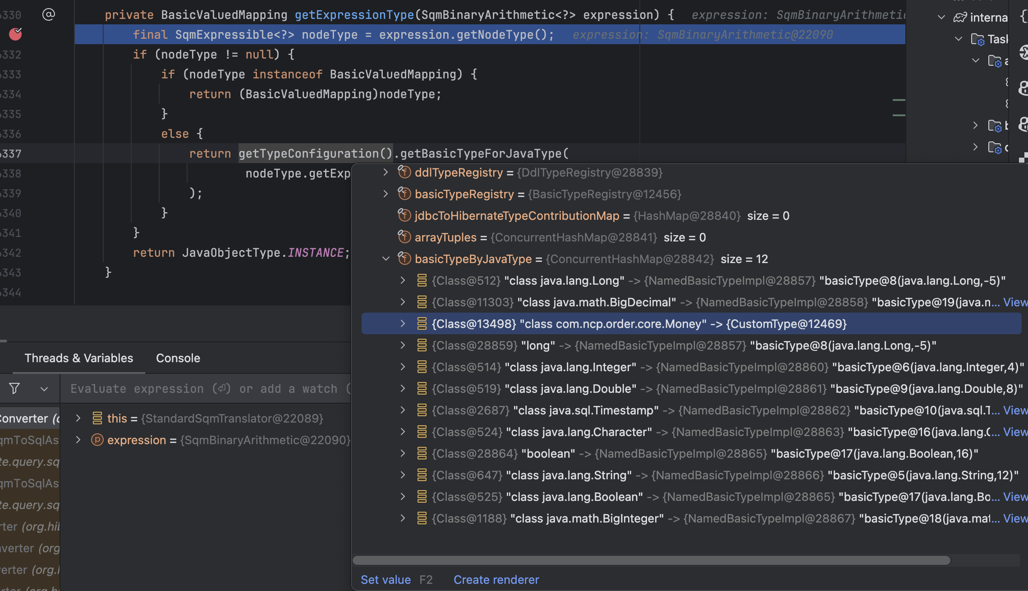Click the basicTypeRegistry field icon
This screenshot has height=591, width=1028.
point(404,194)
